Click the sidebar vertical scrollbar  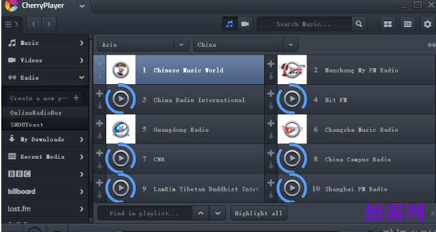click(x=91, y=111)
